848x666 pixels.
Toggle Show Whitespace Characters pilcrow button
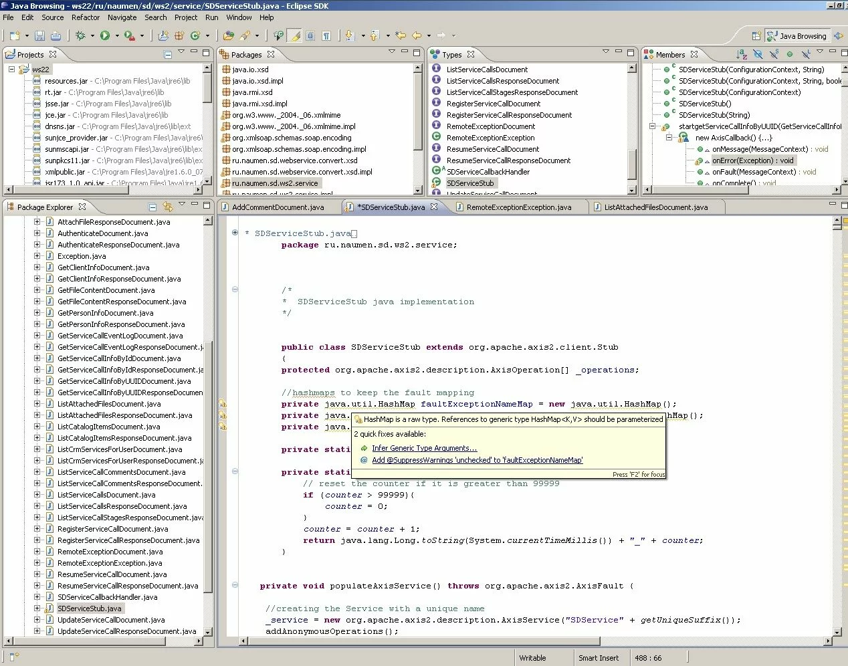point(326,35)
